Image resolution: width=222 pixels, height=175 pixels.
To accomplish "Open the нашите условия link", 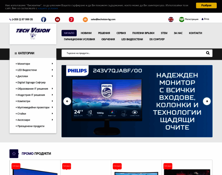I will [48, 8].
